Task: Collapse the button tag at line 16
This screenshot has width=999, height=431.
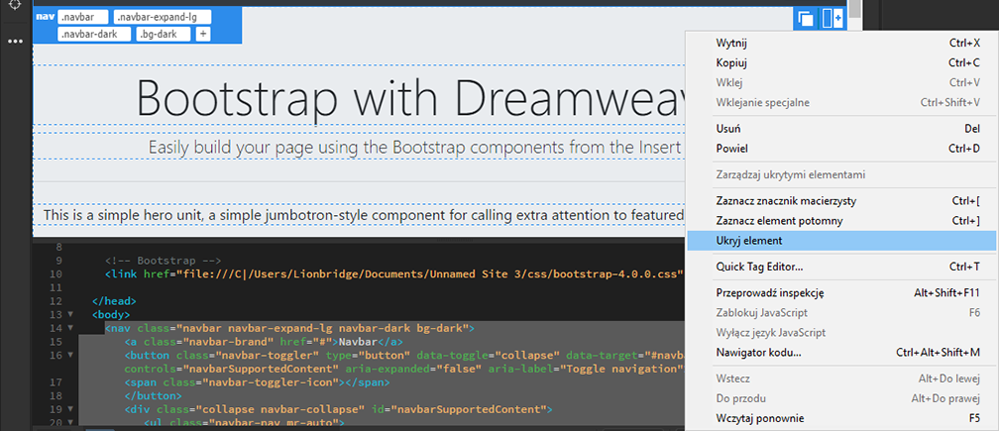Action: coord(69,355)
